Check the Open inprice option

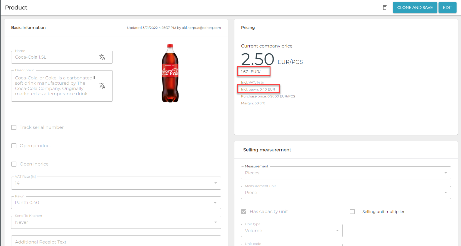click(x=14, y=164)
